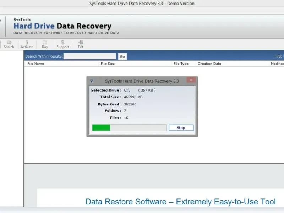Click the Data Restore Software heading
This screenshot has width=284, height=213.
point(180,202)
